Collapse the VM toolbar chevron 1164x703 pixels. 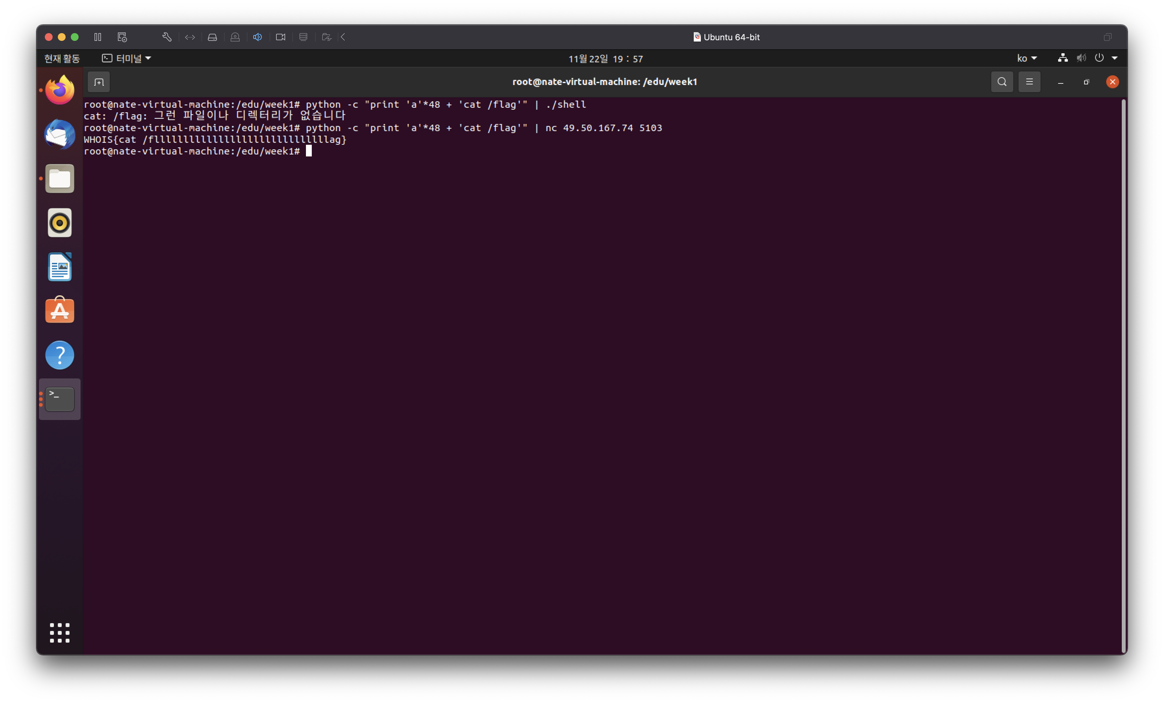point(343,37)
